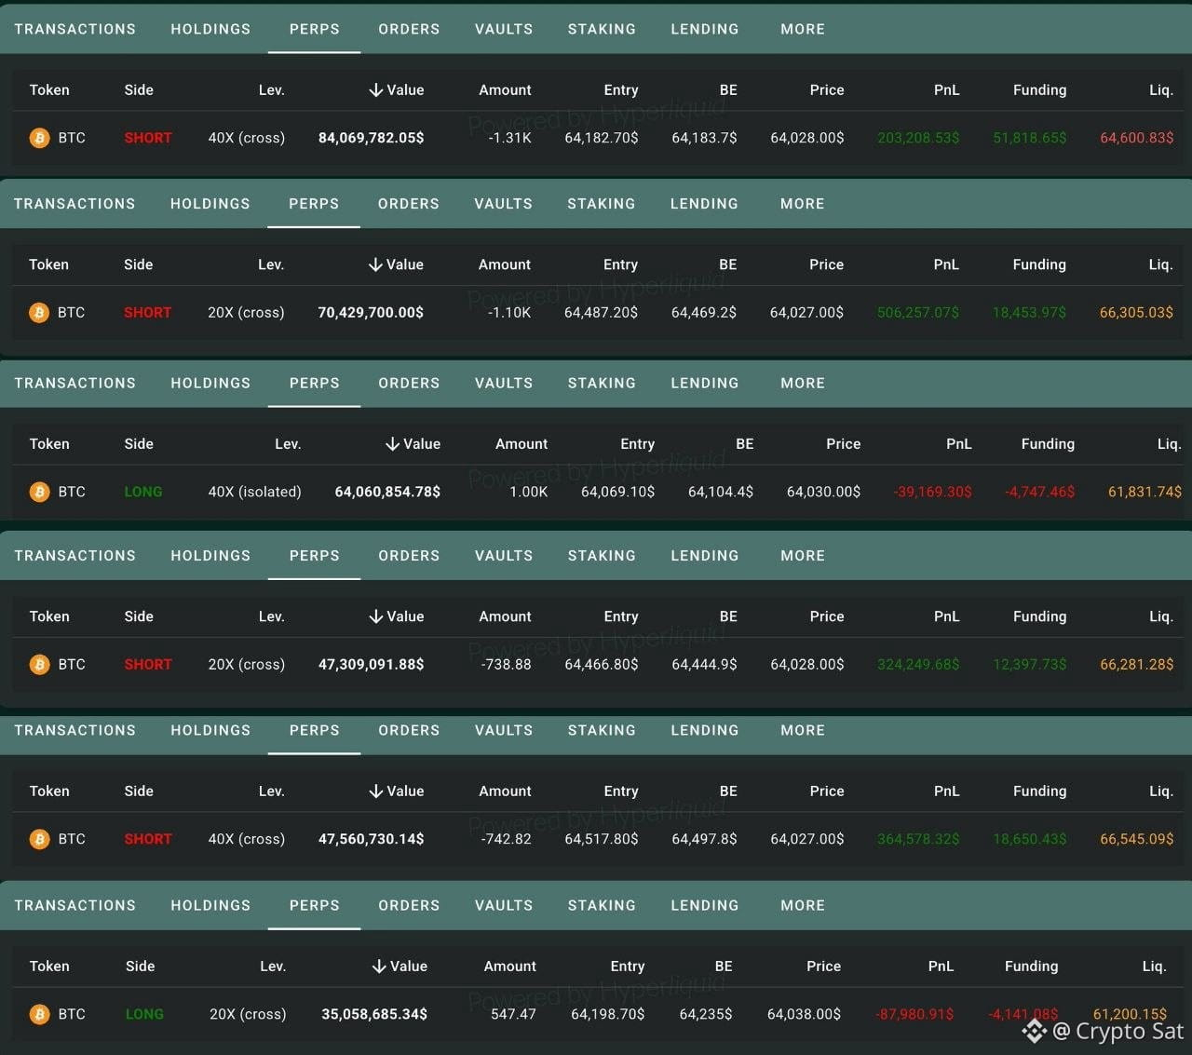
Task: Click amount value -1.31K
Action: click(509, 138)
